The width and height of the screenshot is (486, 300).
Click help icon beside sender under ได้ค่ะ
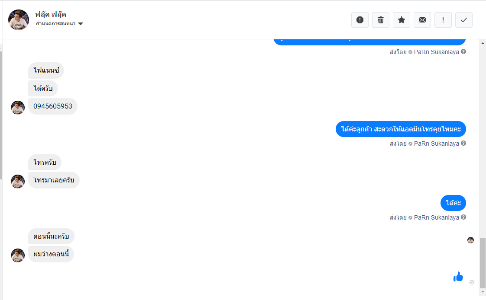pyautogui.click(x=463, y=217)
